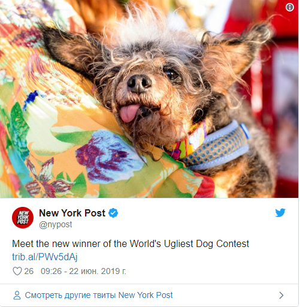300x307 pixels.
Task: Click 'Смотреть другие твиты New York Post'
Action: 99,295
